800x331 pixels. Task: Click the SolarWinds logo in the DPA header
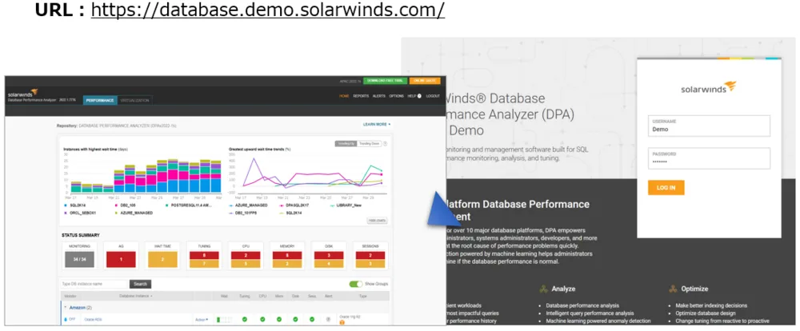coord(23,94)
